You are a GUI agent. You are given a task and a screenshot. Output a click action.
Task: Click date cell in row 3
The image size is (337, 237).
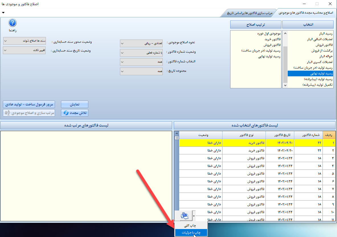point(280,158)
